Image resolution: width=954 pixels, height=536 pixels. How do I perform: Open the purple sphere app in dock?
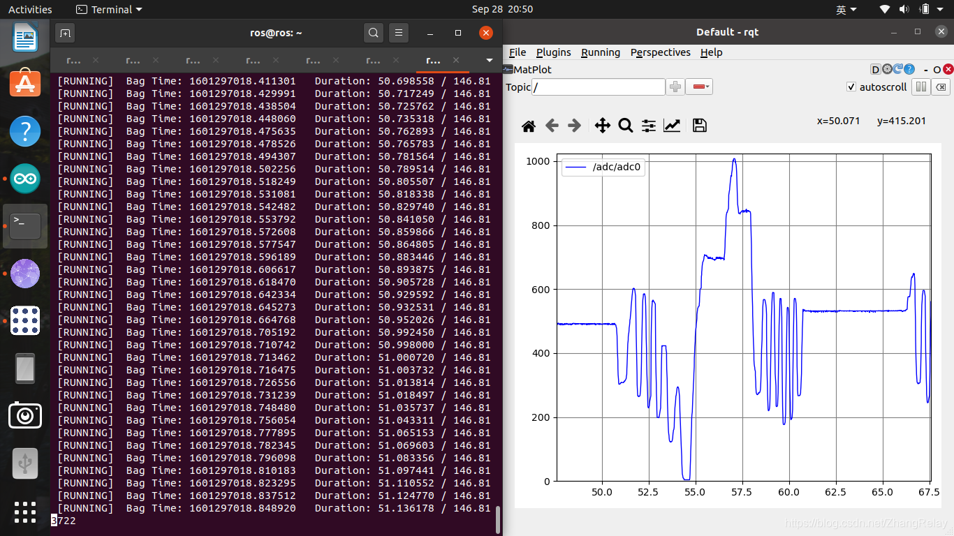click(x=25, y=274)
